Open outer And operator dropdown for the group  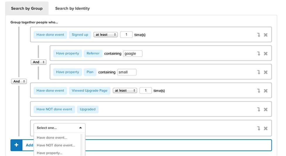tap(19, 81)
